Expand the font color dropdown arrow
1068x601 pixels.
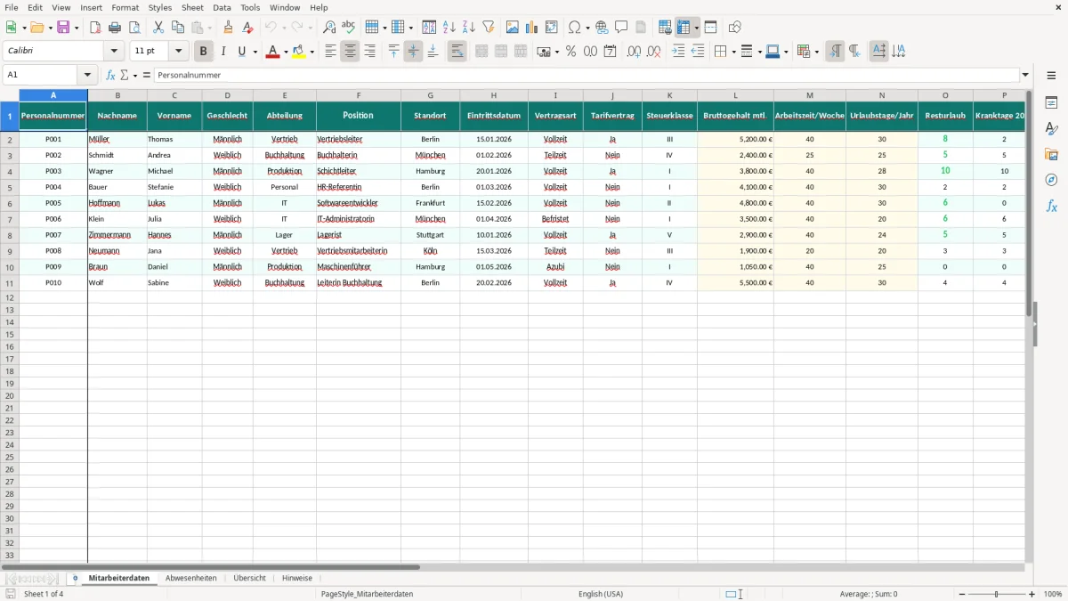point(286,52)
